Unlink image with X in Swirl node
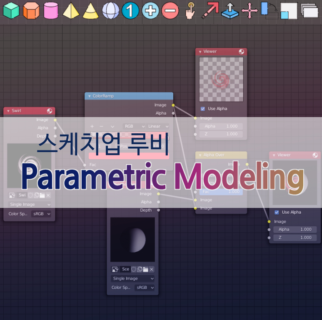Screen dimensions: 322x320 (x=48, y=195)
